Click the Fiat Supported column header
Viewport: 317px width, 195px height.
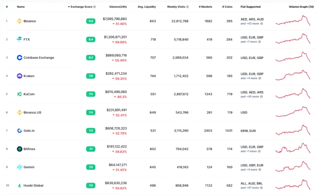click(x=250, y=7)
